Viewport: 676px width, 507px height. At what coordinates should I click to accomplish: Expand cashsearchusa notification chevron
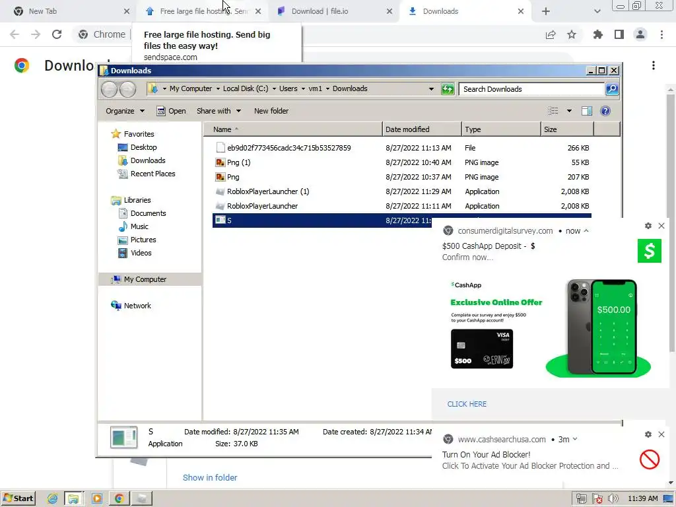click(x=575, y=439)
